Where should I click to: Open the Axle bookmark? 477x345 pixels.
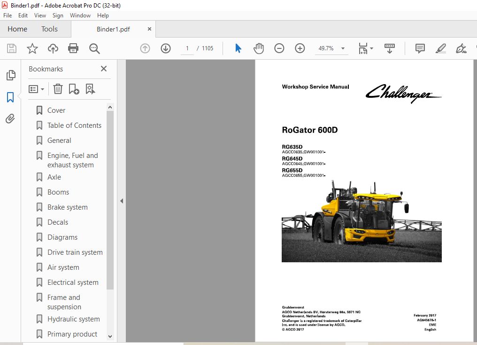click(x=54, y=177)
